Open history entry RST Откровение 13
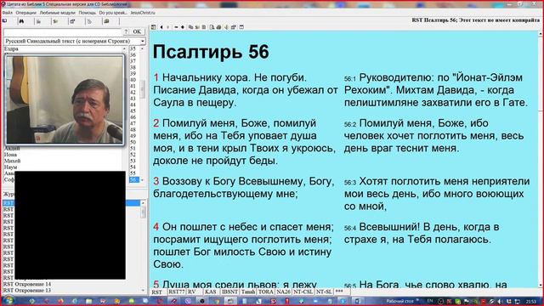The image size is (544, 306). (27, 291)
